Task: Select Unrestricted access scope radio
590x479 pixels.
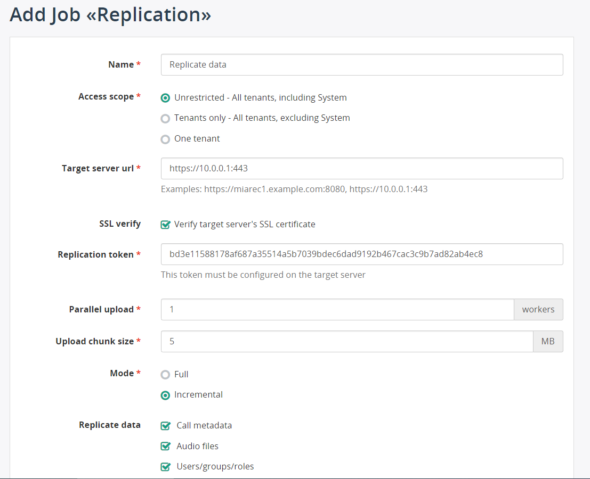Action: (165, 98)
